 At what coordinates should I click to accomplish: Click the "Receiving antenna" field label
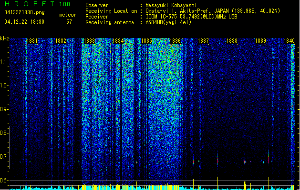110,22
